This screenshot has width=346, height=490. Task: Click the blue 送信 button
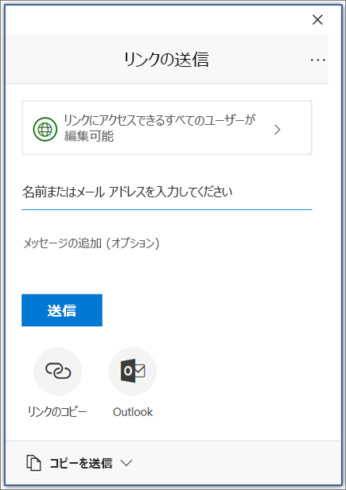pyautogui.click(x=62, y=310)
